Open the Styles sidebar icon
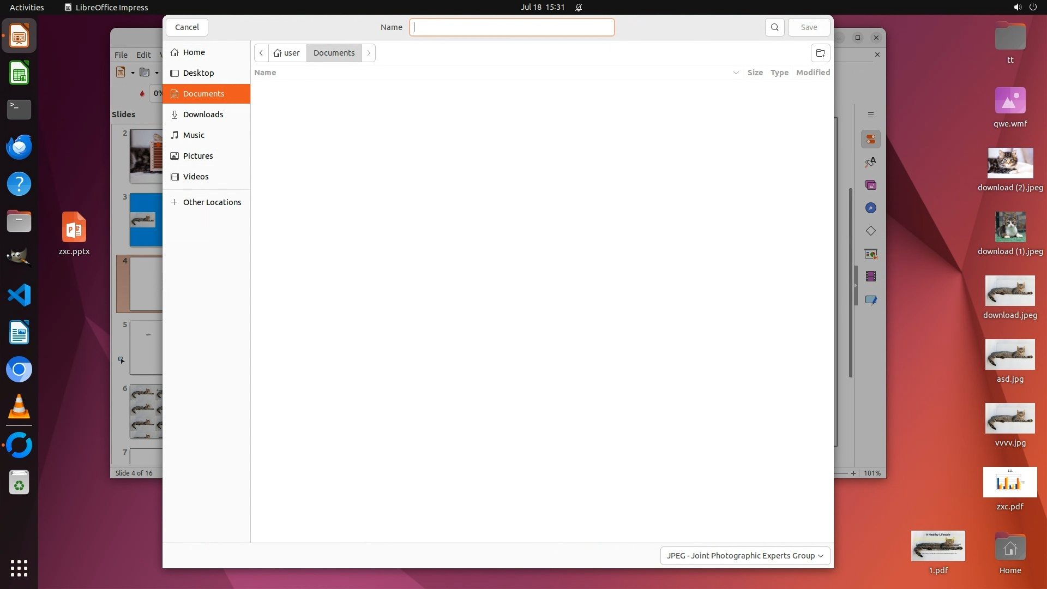Screen dimensions: 1047x589 pyautogui.click(x=871, y=163)
